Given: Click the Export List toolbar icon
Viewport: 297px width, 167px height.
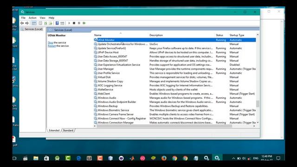Looking at the screenshot, I should coord(51,23).
